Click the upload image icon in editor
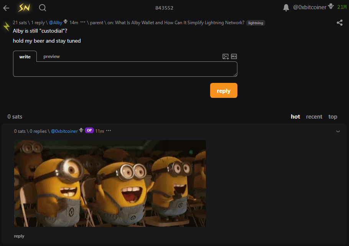Viewport: 349px width, 246px height. point(226,56)
